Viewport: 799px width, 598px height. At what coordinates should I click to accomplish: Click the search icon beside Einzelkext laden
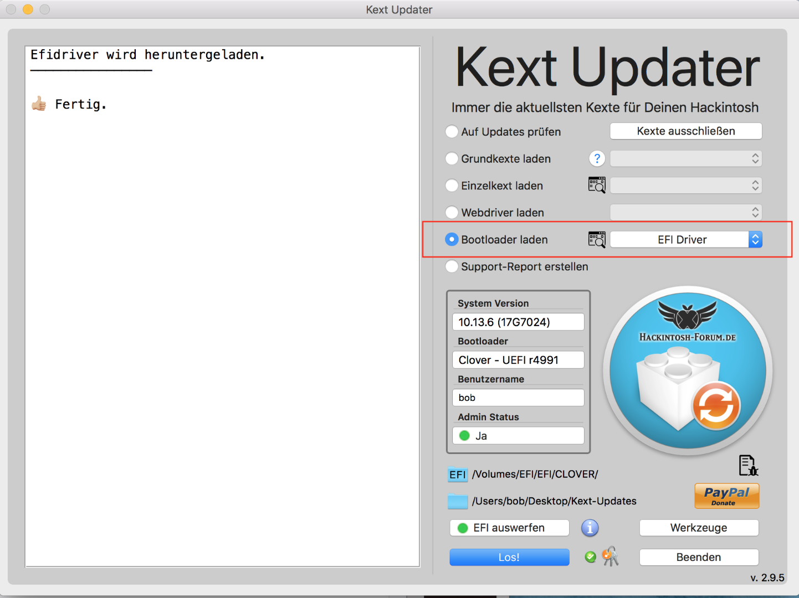tap(597, 185)
